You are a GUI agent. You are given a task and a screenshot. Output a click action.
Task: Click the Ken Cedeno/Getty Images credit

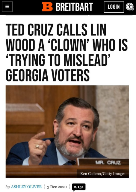coord(103,174)
